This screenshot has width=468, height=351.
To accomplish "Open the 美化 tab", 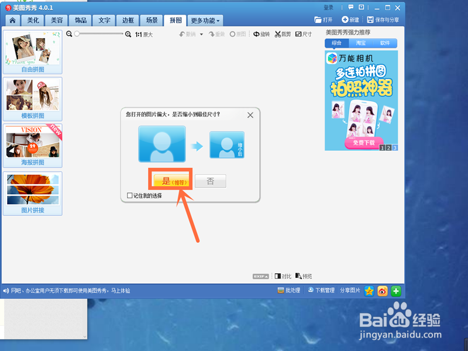I will (x=33, y=20).
